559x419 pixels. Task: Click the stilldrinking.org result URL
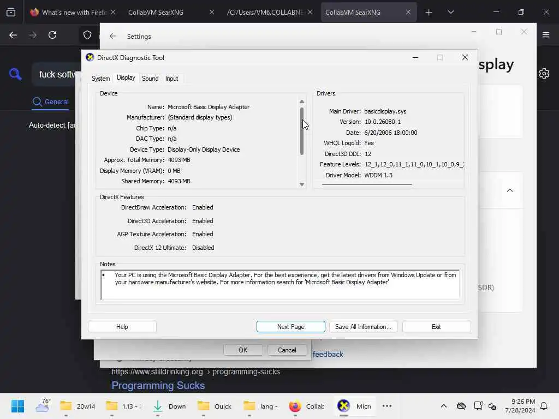[x=195, y=372]
